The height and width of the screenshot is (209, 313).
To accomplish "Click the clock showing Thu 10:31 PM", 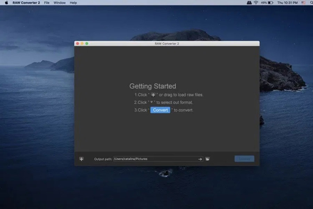I will [x=287, y=2].
